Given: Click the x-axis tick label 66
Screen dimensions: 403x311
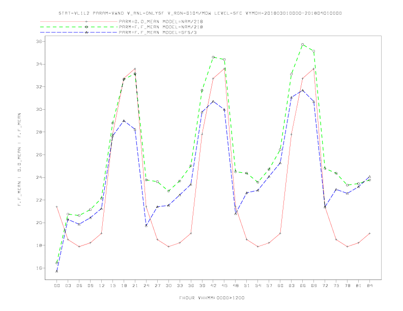Looking at the screenshot, I should tap(303, 286).
